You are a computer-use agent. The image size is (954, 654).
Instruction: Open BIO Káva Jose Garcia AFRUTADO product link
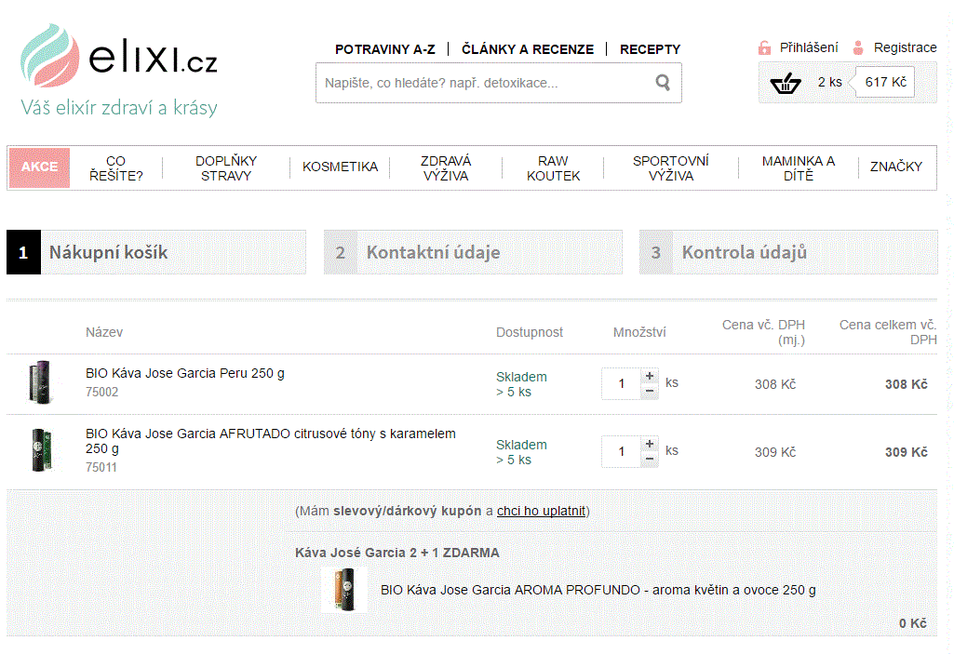(271, 441)
